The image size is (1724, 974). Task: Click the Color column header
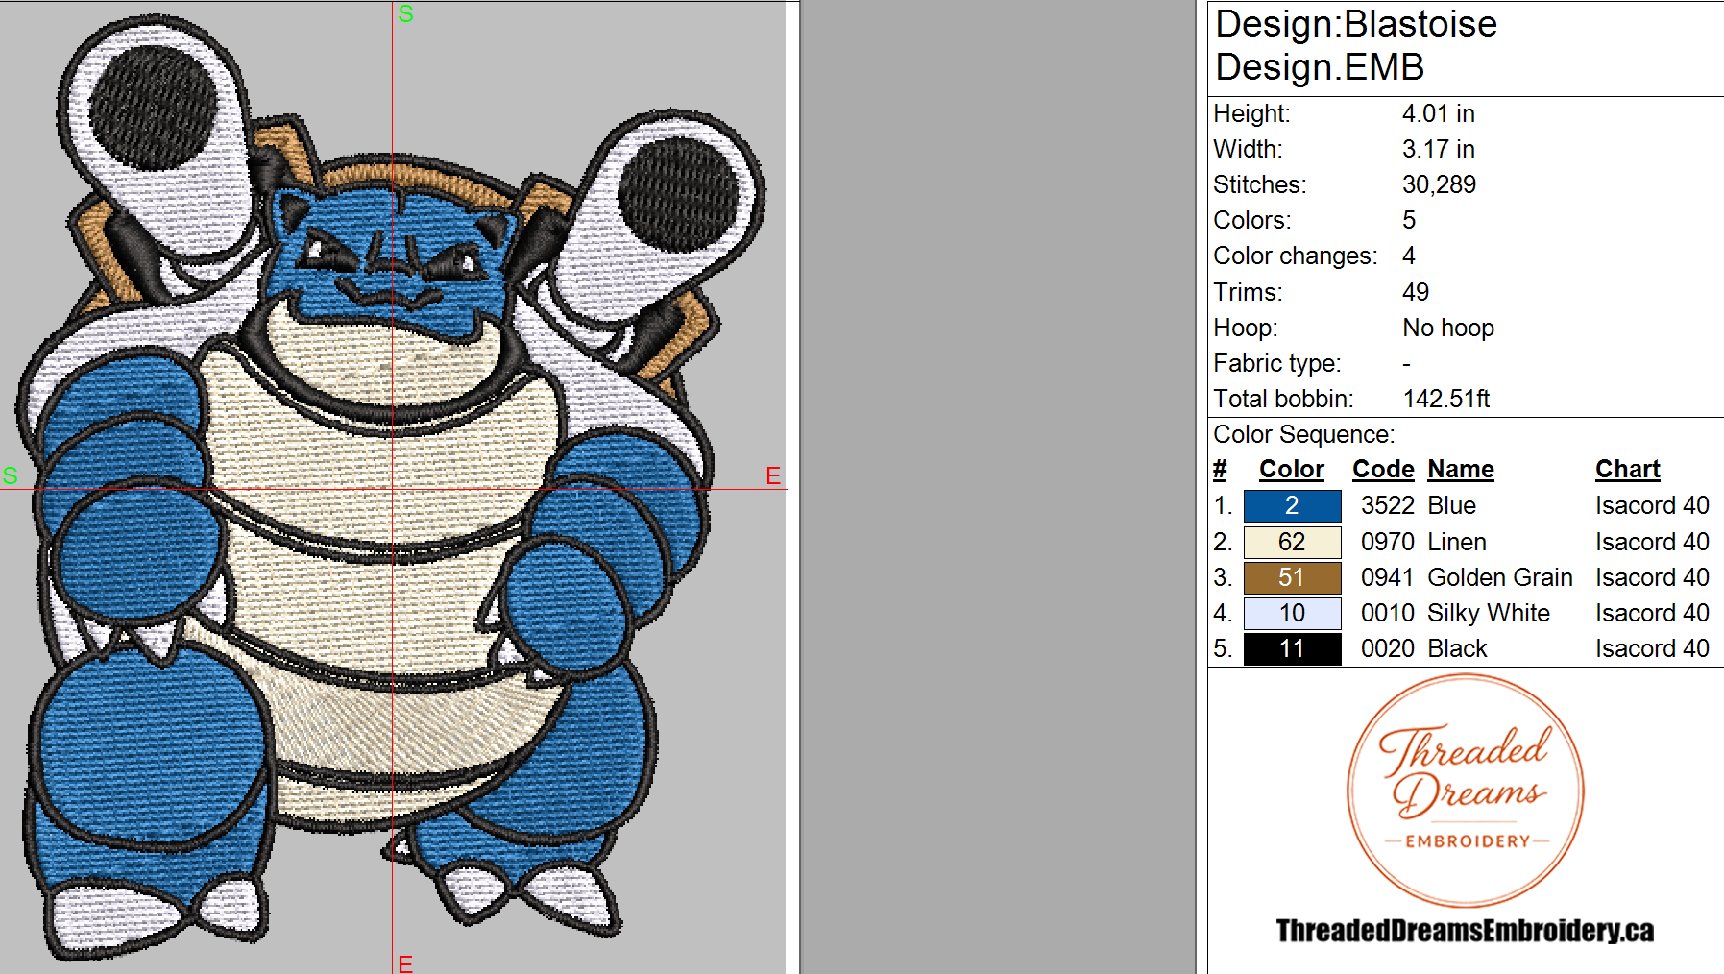click(1292, 469)
